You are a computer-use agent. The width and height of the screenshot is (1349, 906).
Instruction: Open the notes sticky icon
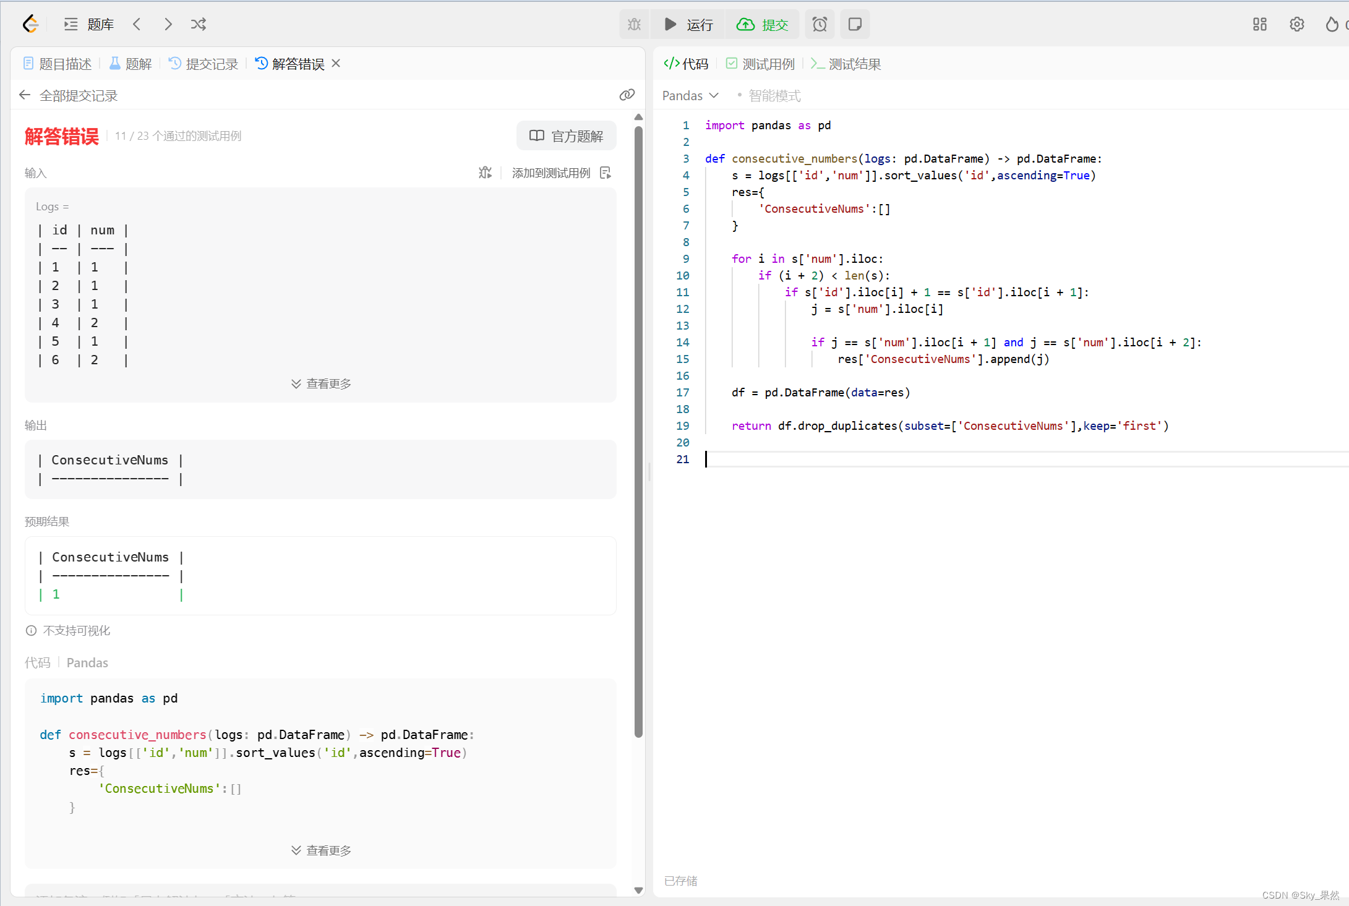tap(855, 24)
